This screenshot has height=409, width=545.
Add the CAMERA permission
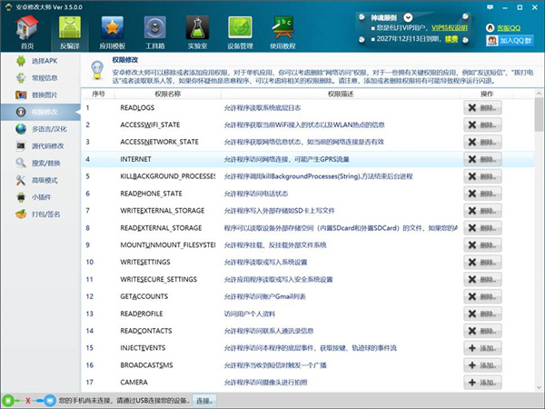482,383
